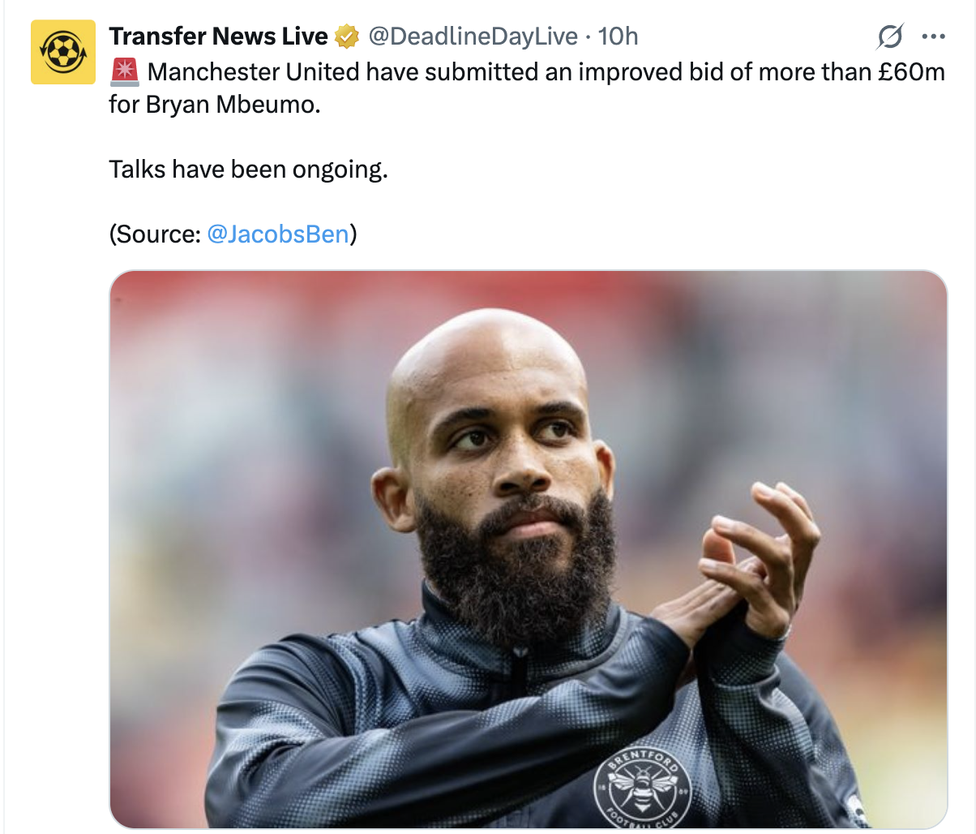Screen dimensions: 976x834
Task: Open the post via the 10h timestamp
Action: (618, 37)
